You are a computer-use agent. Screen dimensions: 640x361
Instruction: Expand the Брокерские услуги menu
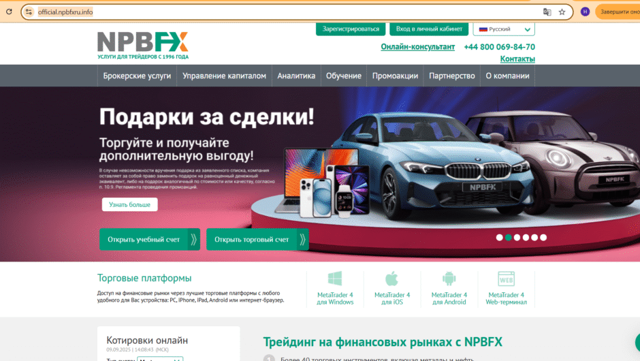[137, 76]
